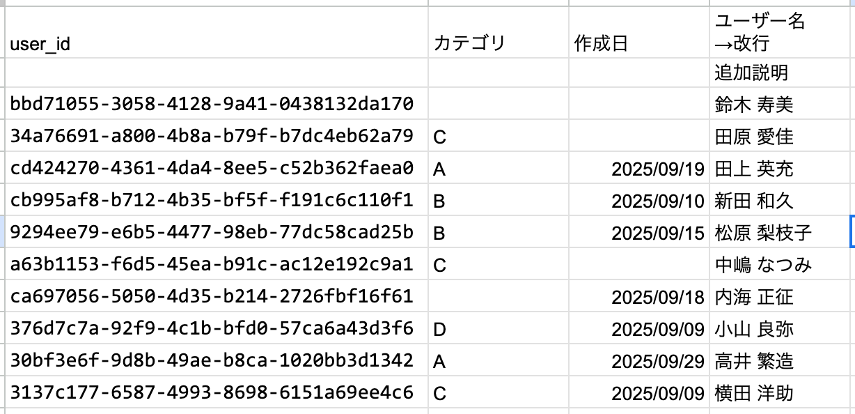This screenshot has width=855, height=414.
Task: Select the date cell 2025/09/29
Action: pyautogui.click(x=639, y=360)
